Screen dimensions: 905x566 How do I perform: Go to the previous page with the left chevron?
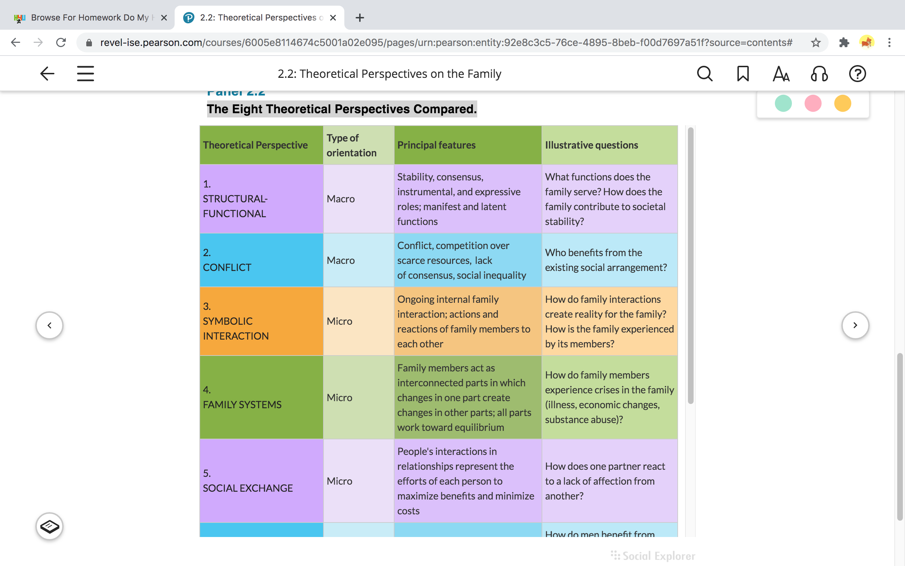tap(49, 325)
